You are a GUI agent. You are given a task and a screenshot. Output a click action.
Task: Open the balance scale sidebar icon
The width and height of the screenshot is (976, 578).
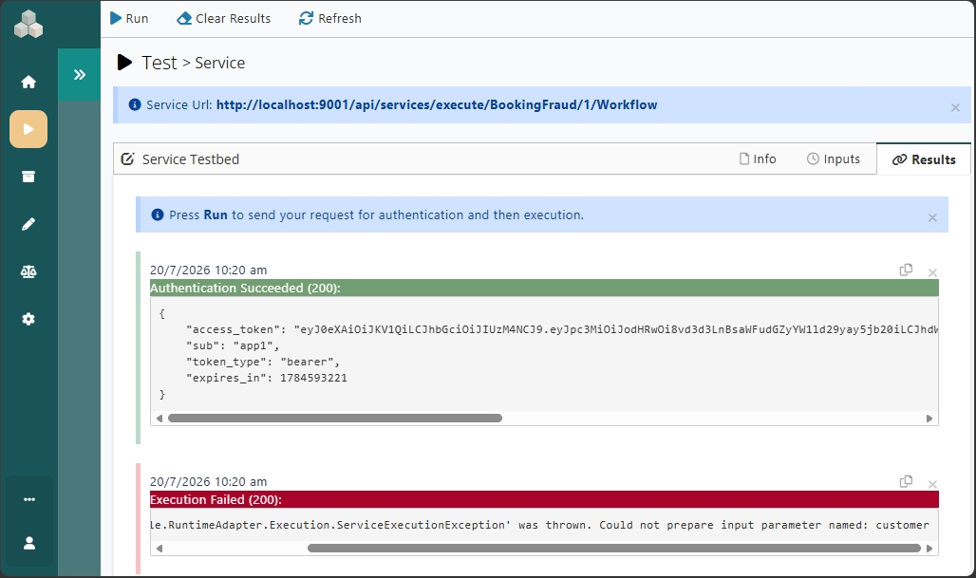(x=28, y=271)
